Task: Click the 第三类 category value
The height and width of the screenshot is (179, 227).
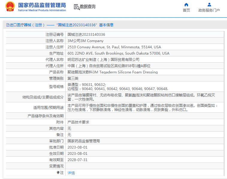Action: [x=73, y=78]
